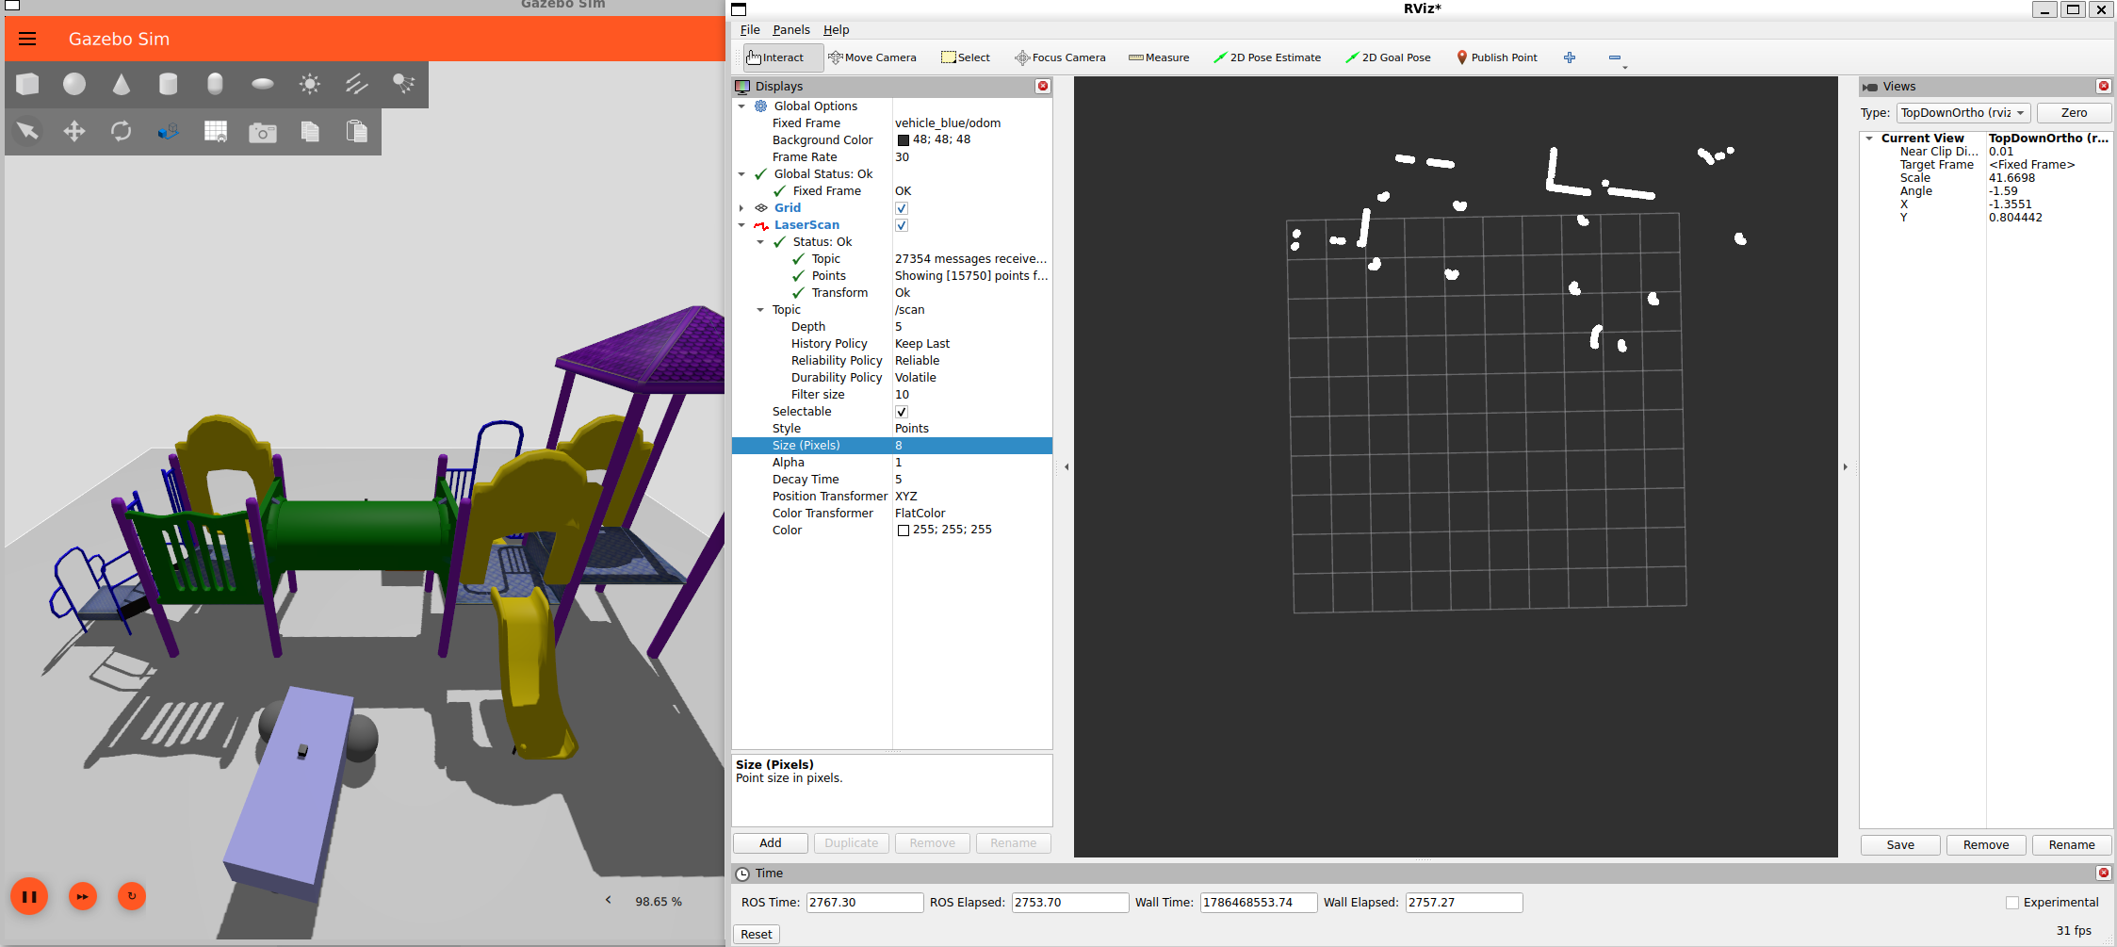Step the Gazebo simulation forward
This screenshot has width=2117, height=947.
pos(83,896)
